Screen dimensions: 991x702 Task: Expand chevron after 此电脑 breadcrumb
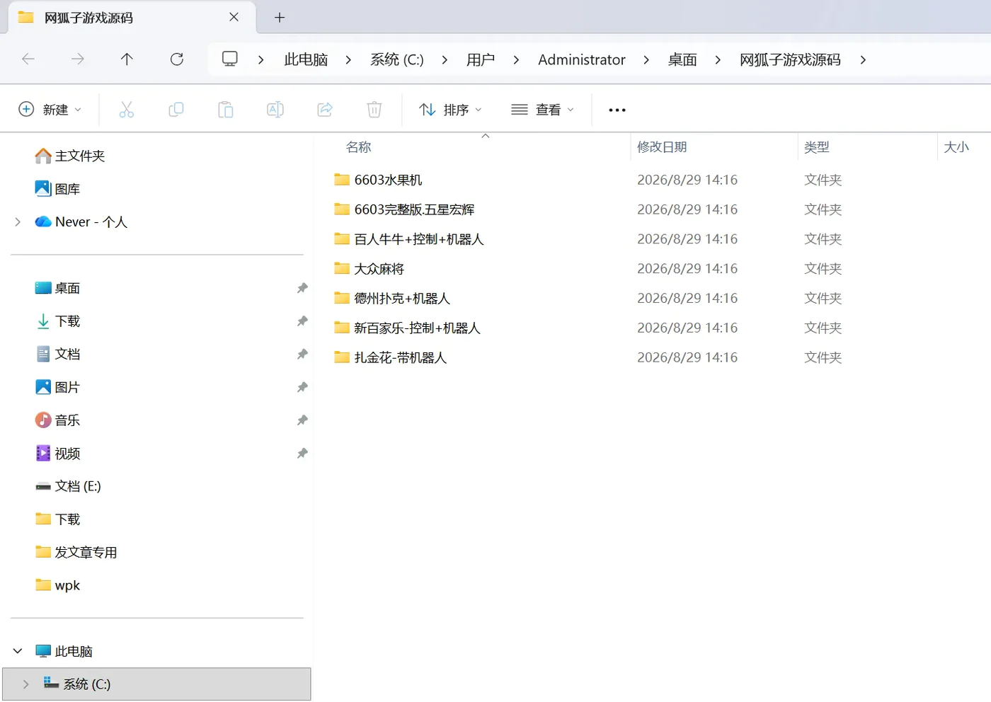(x=348, y=60)
